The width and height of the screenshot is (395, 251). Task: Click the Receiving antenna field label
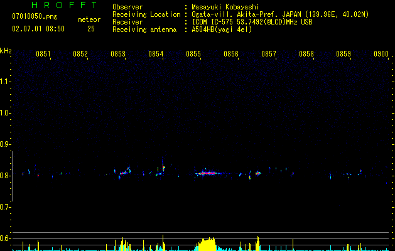click(x=144, y=29)
